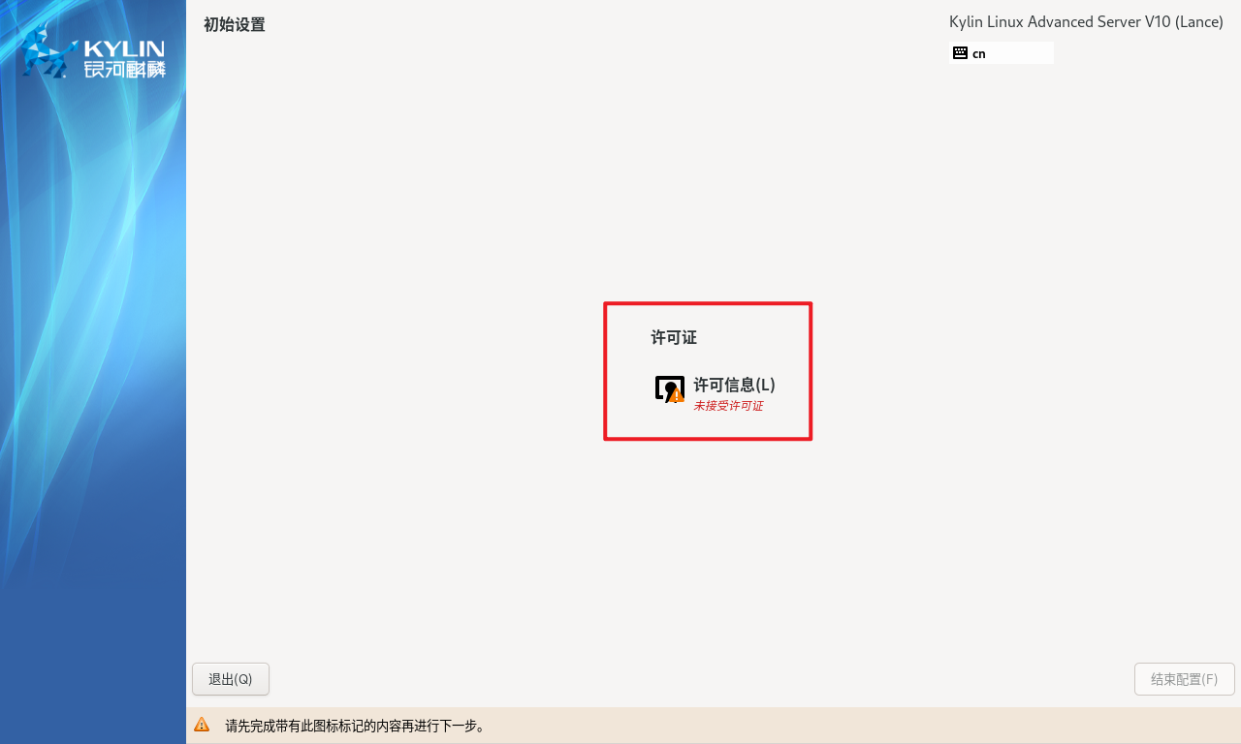1241x744 pixels.
Task: Open 许可信息(L) license information
Action: [734, 385]
